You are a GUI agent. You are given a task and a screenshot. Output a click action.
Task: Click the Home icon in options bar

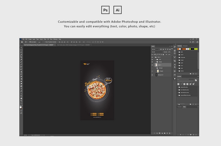(x=22, y=42)
